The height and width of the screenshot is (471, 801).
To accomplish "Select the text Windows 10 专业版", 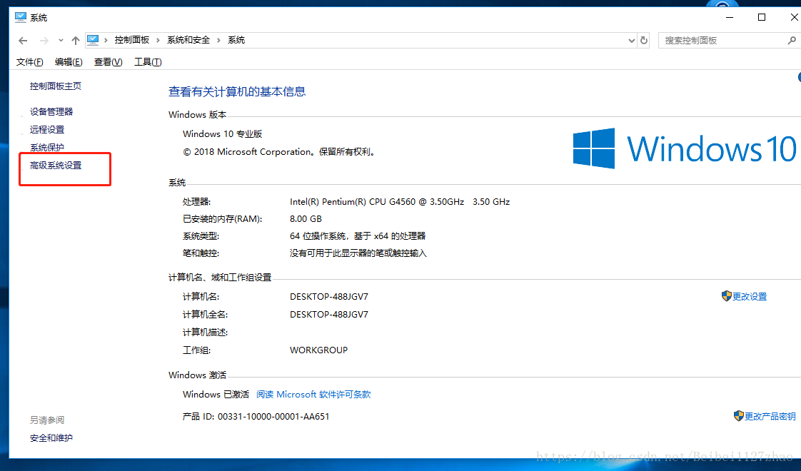I will pos(222,134).
